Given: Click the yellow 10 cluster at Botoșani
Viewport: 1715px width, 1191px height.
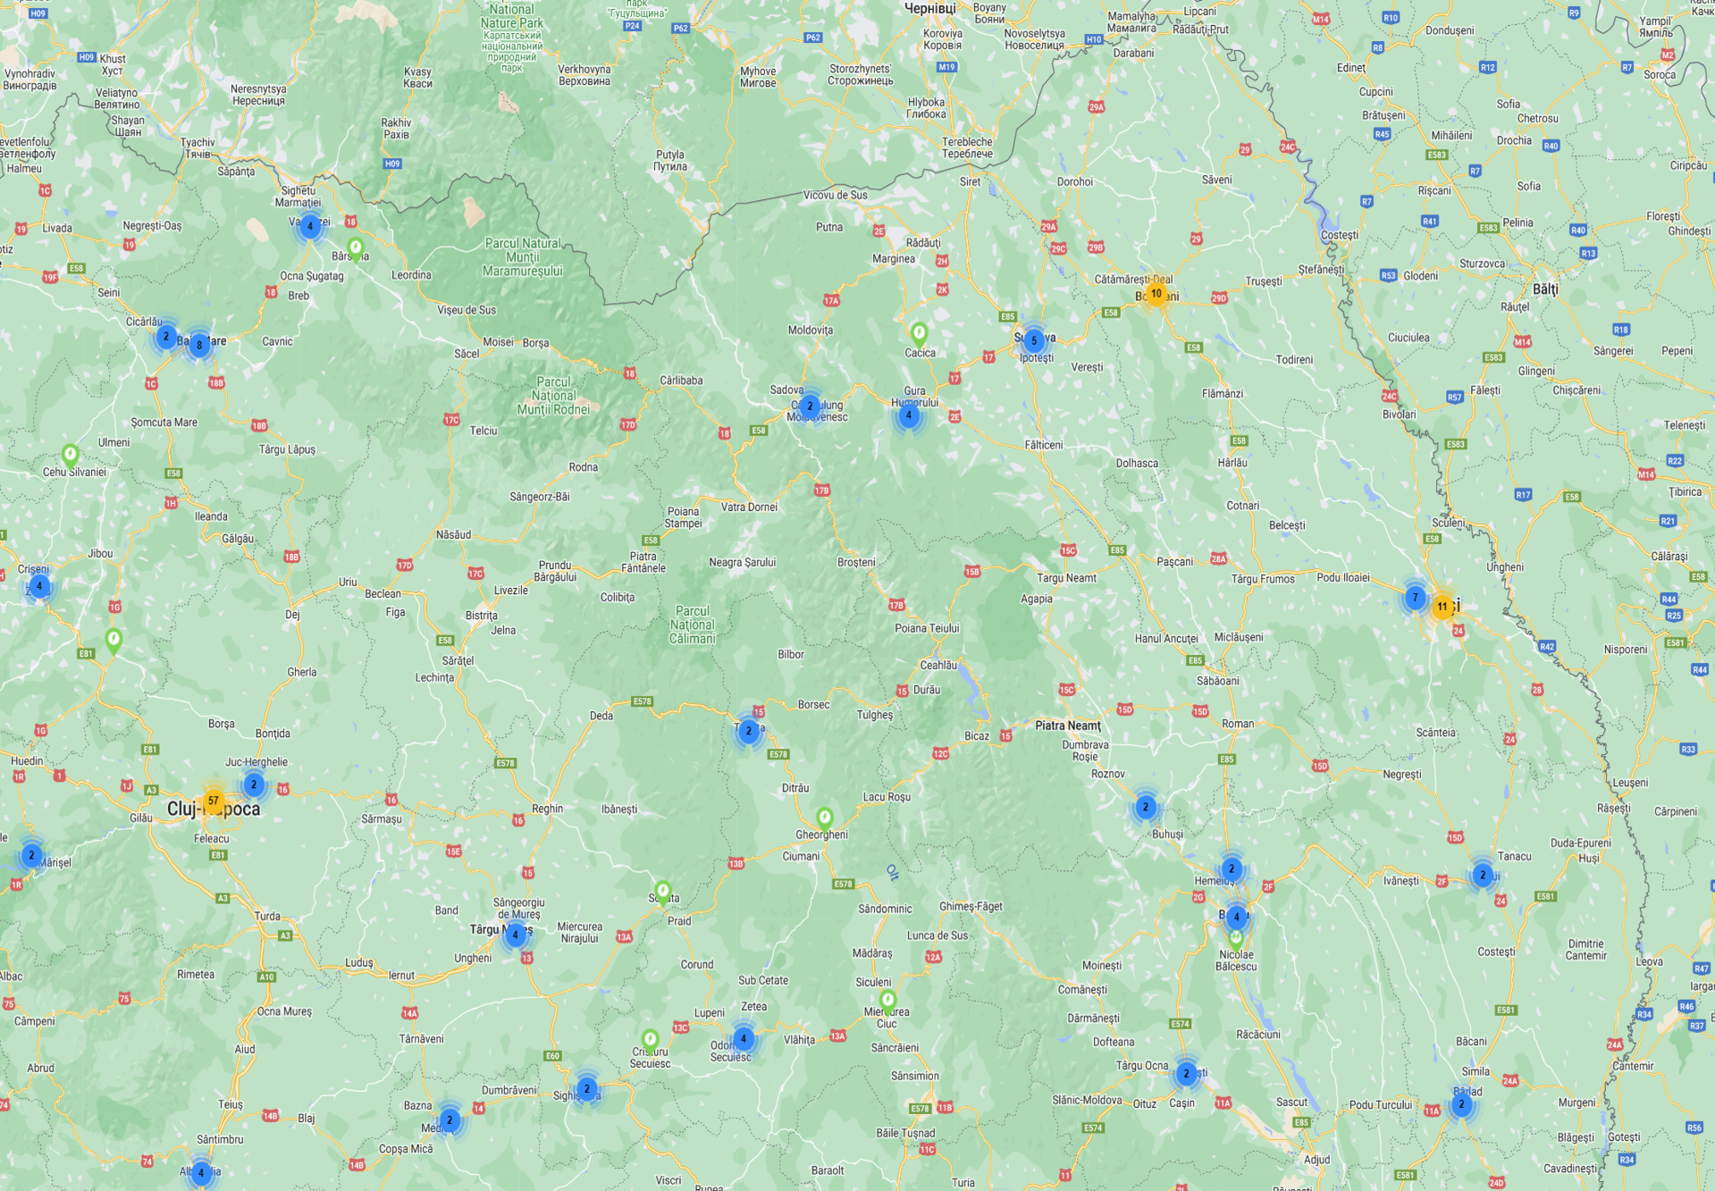Looking at the screenshot, I should tap(1156, 294).
